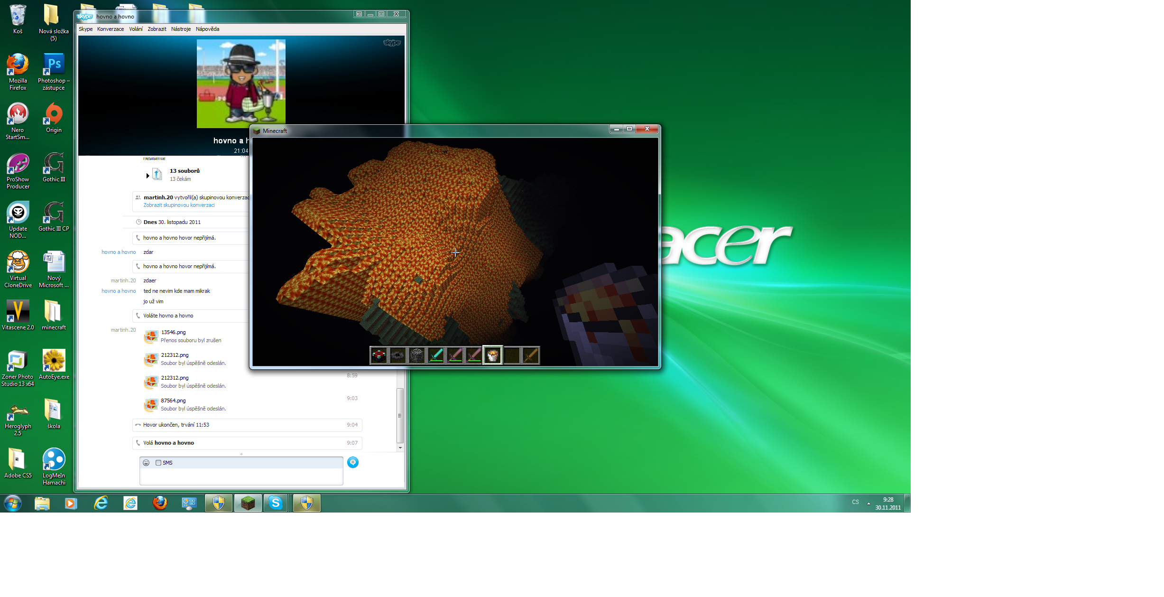Switch to the Skype taskbar button
The height and width of the screenshot is (597, 1164).
[276, 503]
